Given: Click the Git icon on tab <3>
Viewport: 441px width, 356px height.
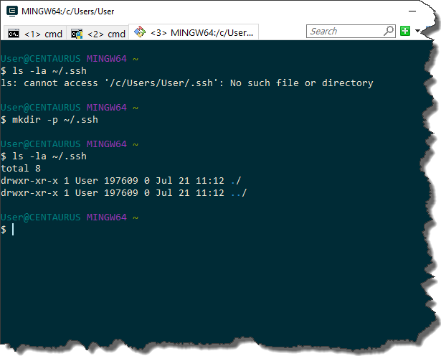Looking at the screenshot, I should coord(140,32).
